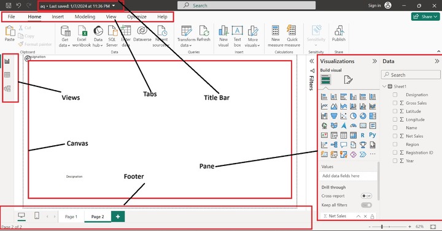Switch to Table view in left sidebar
This screenshot has width=442, height=231.
7,75
